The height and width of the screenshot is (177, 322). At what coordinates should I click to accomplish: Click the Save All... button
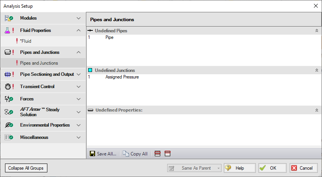coord(103,154)
